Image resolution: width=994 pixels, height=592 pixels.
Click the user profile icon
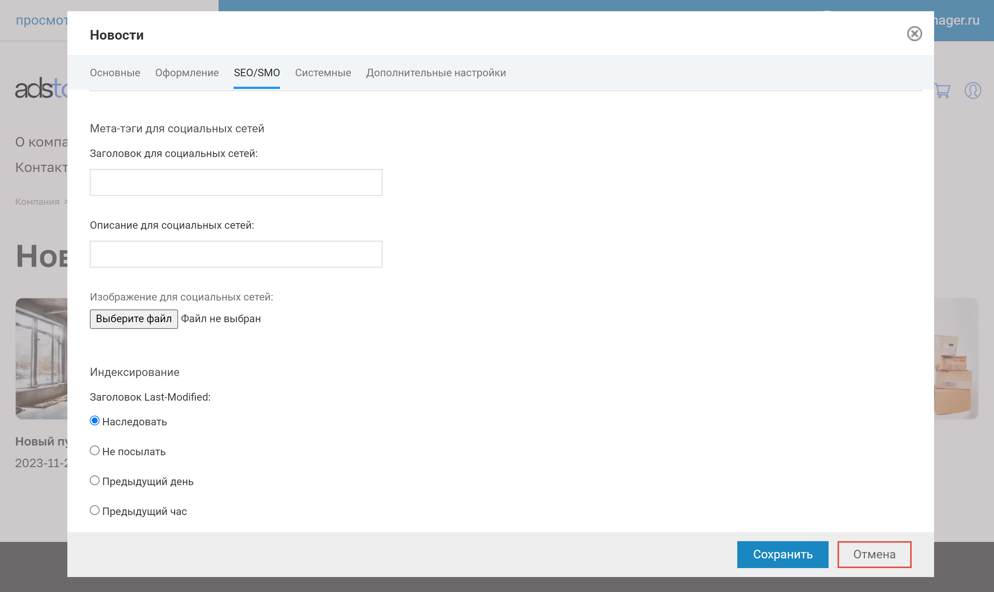coord(972,90)
